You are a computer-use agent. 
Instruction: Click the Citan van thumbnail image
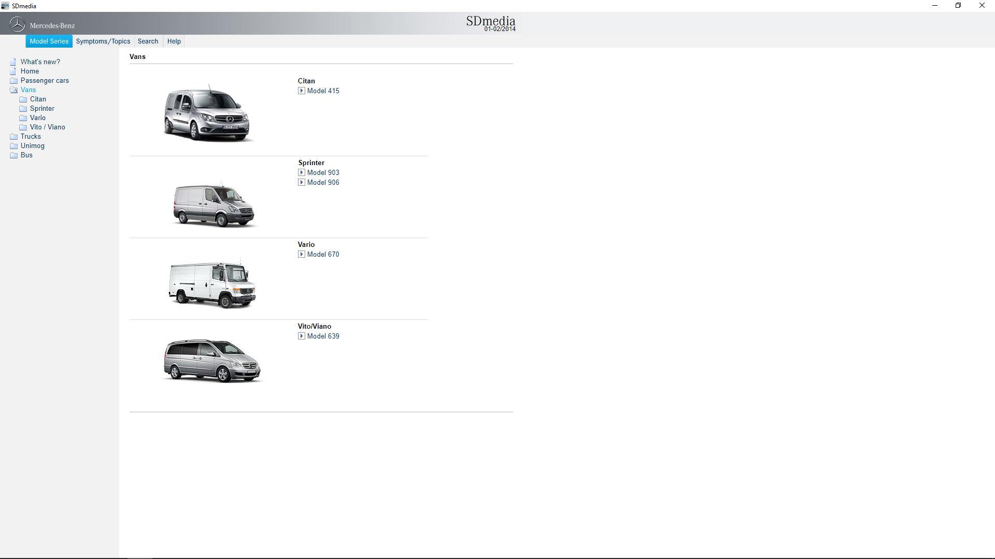point(207,114)
